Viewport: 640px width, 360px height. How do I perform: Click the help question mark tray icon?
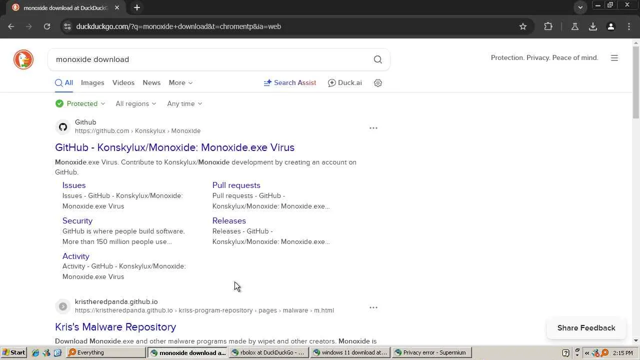coord(566,352)
